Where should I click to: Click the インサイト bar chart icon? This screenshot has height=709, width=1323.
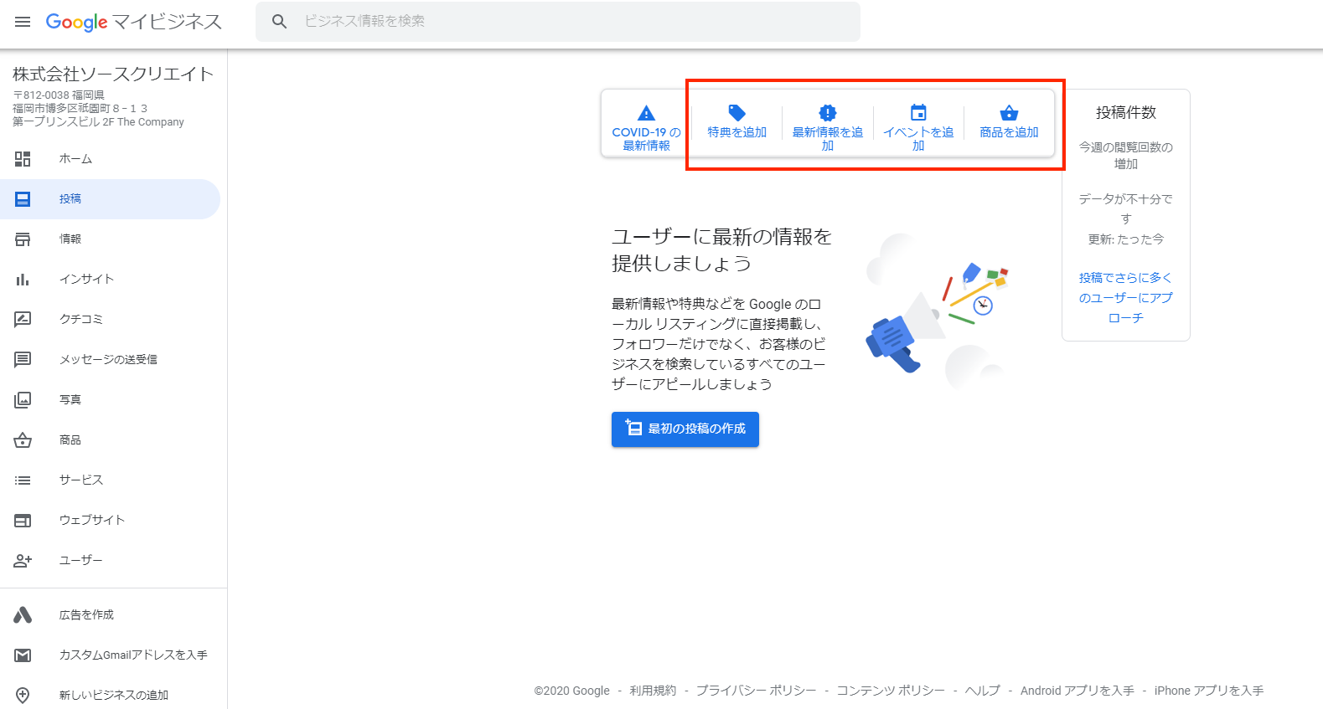(x=23, y=280)
